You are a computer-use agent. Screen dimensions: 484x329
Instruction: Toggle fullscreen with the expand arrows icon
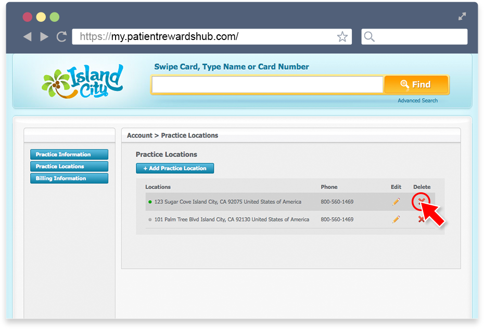click(462, 16)
